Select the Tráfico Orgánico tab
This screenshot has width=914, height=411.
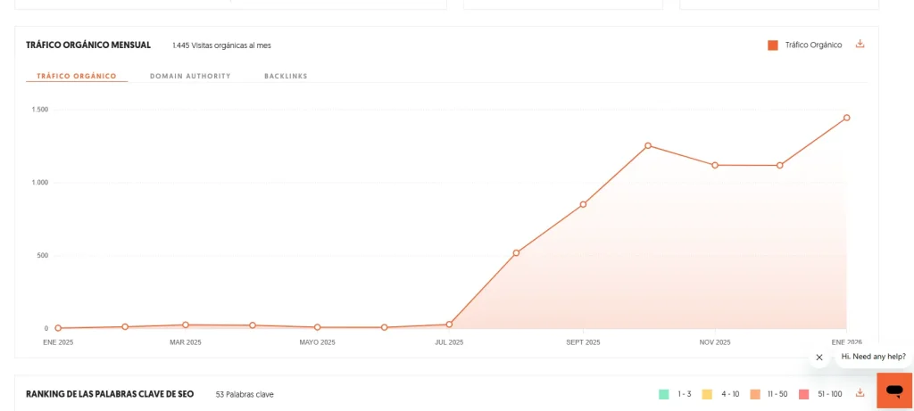coord(77,76)
